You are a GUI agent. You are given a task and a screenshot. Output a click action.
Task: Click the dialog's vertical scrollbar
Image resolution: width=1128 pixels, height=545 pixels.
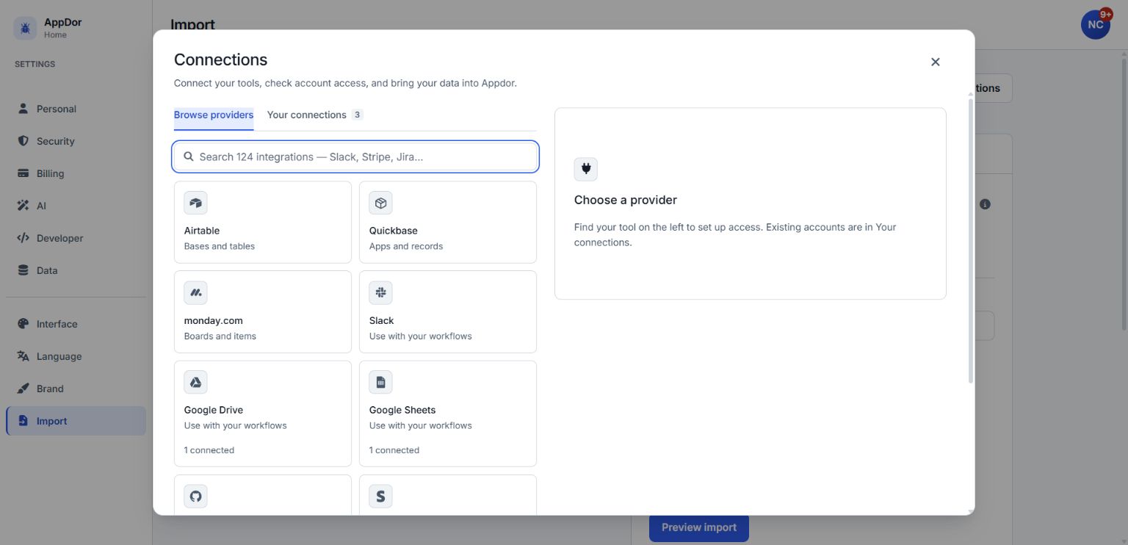[x=971, y=242]
